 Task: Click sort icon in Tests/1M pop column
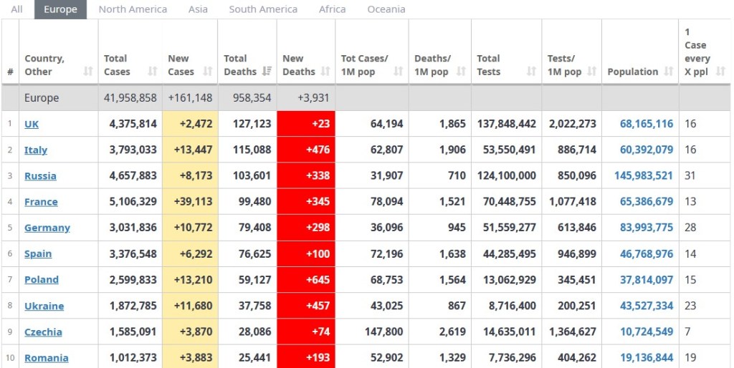592,72
